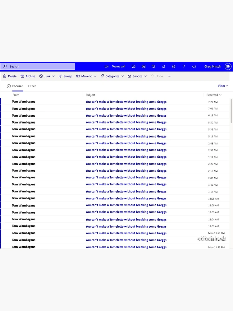Open the Snooze dropdown menu

(137, 76)
